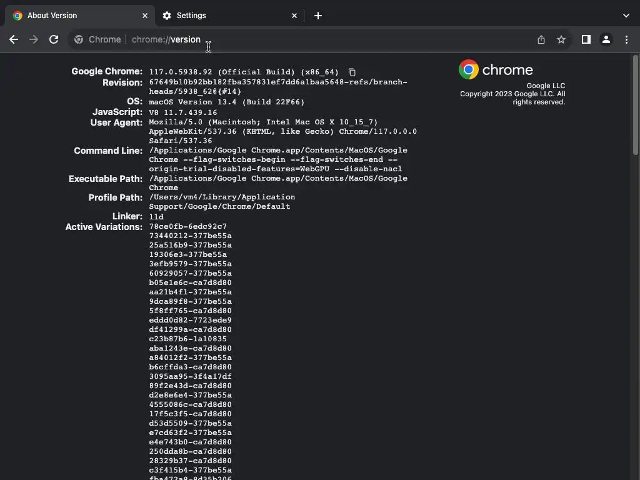The width and height of the screenshot is (640, 480).
Task: Click variation '25a516b9-377be55a'
Action: click(x=190, y=245)
